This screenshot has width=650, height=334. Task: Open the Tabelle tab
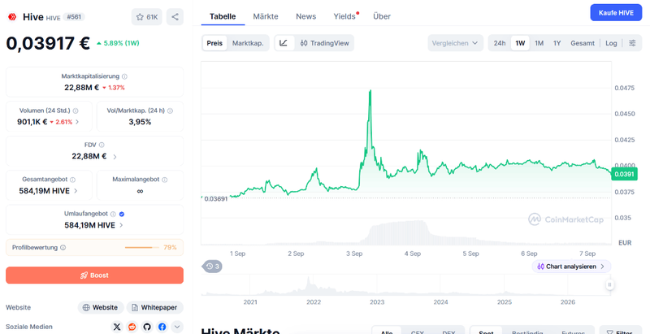[x=223, y=16]
